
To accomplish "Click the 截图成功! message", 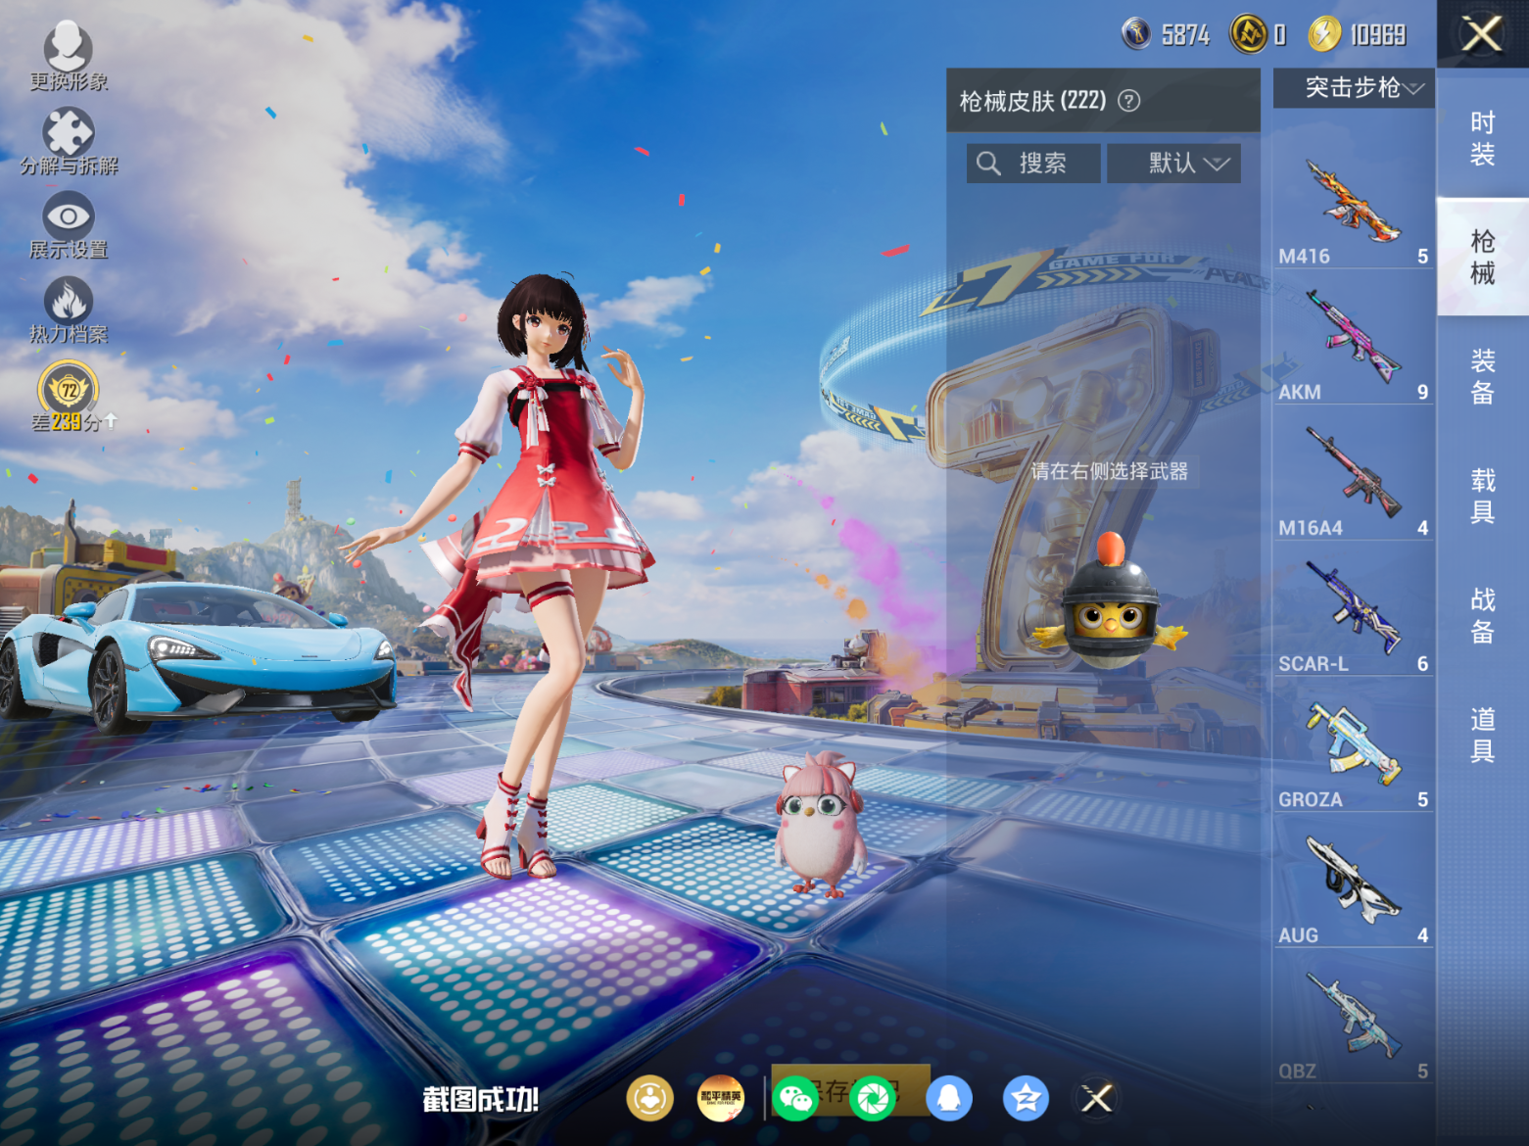I will [x=481, y=1099].
